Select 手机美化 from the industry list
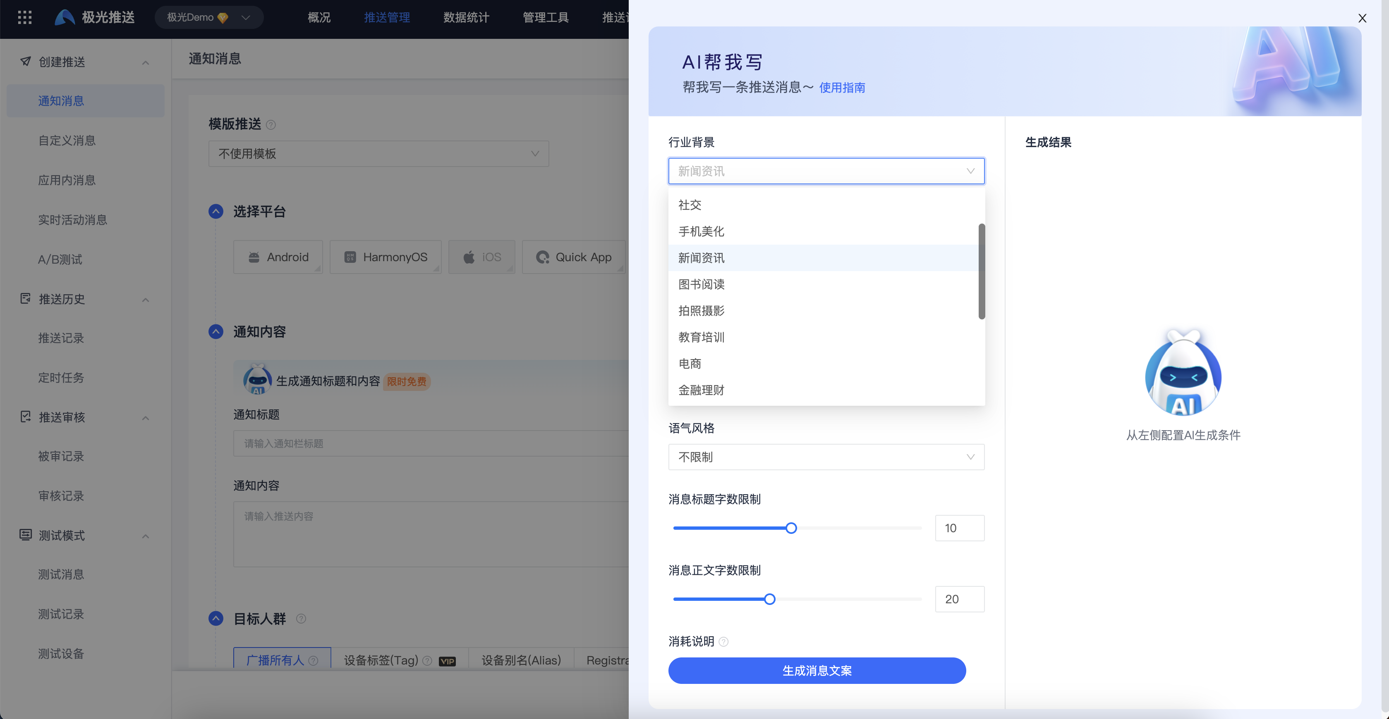 pos(824,231)
